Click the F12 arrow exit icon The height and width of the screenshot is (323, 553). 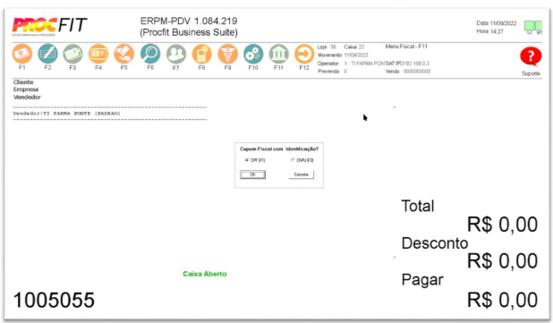[304, 54]
